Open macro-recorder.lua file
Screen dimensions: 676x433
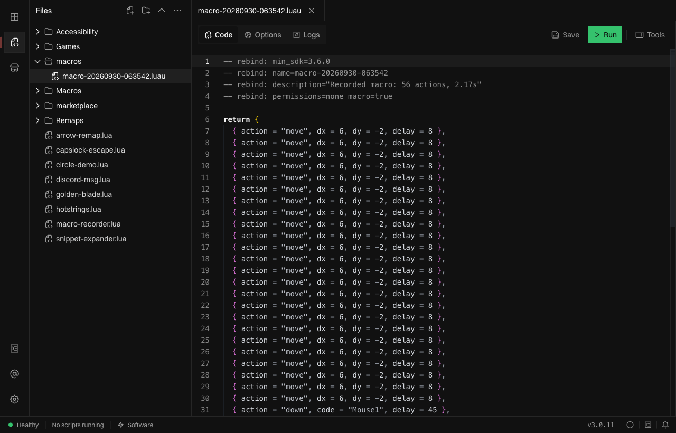pyautogui.click(x=110, y=224)
